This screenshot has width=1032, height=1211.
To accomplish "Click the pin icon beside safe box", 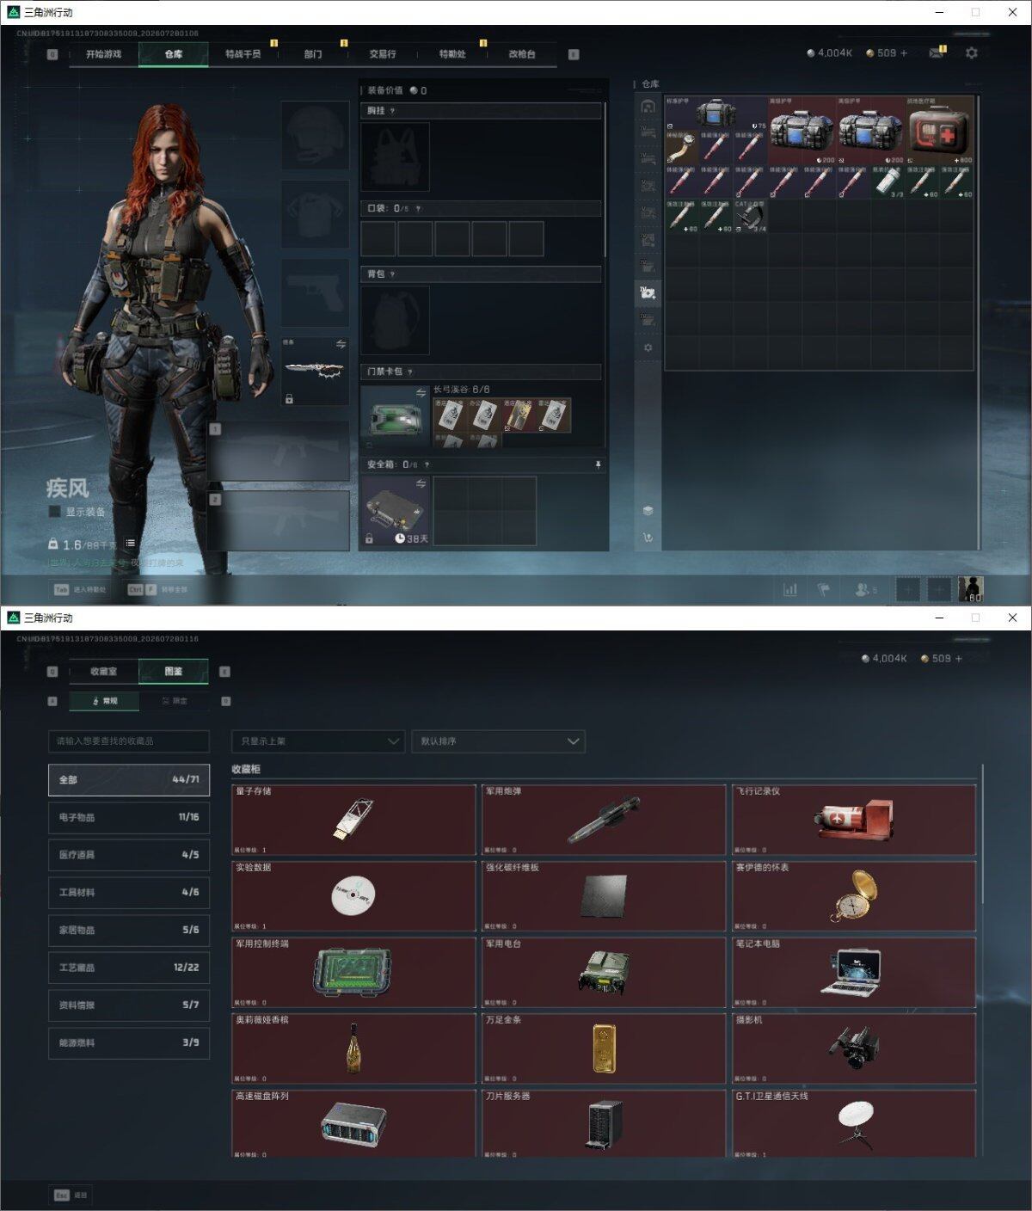I will pyautogui.click(x=598, y=464).
